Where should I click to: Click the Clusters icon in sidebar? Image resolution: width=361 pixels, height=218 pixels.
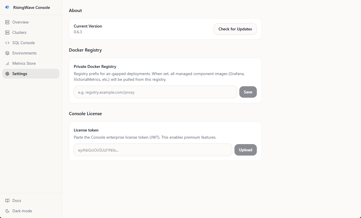(7, 32)
